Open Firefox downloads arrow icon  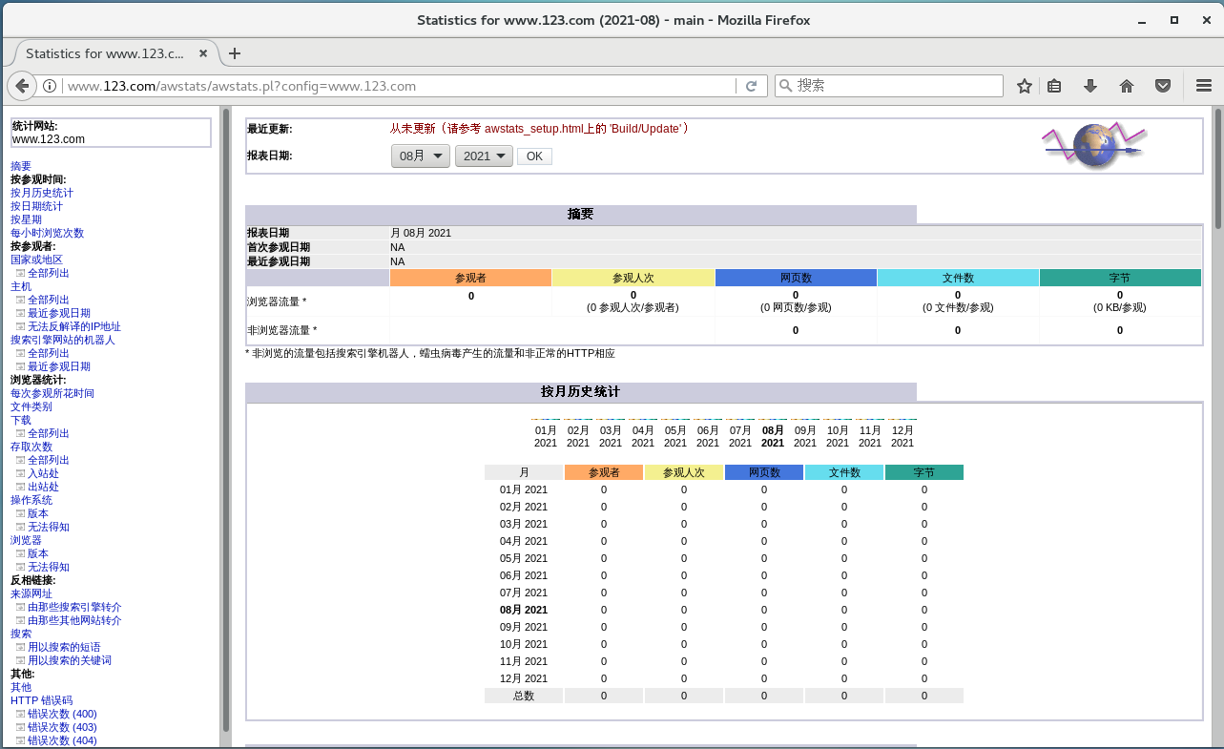[1090, 86]
